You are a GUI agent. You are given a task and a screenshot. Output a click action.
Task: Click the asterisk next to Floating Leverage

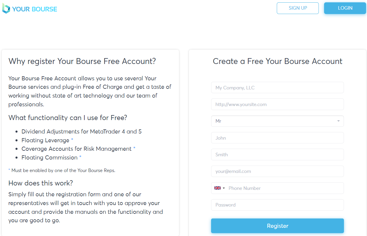[x=72, y=140]
